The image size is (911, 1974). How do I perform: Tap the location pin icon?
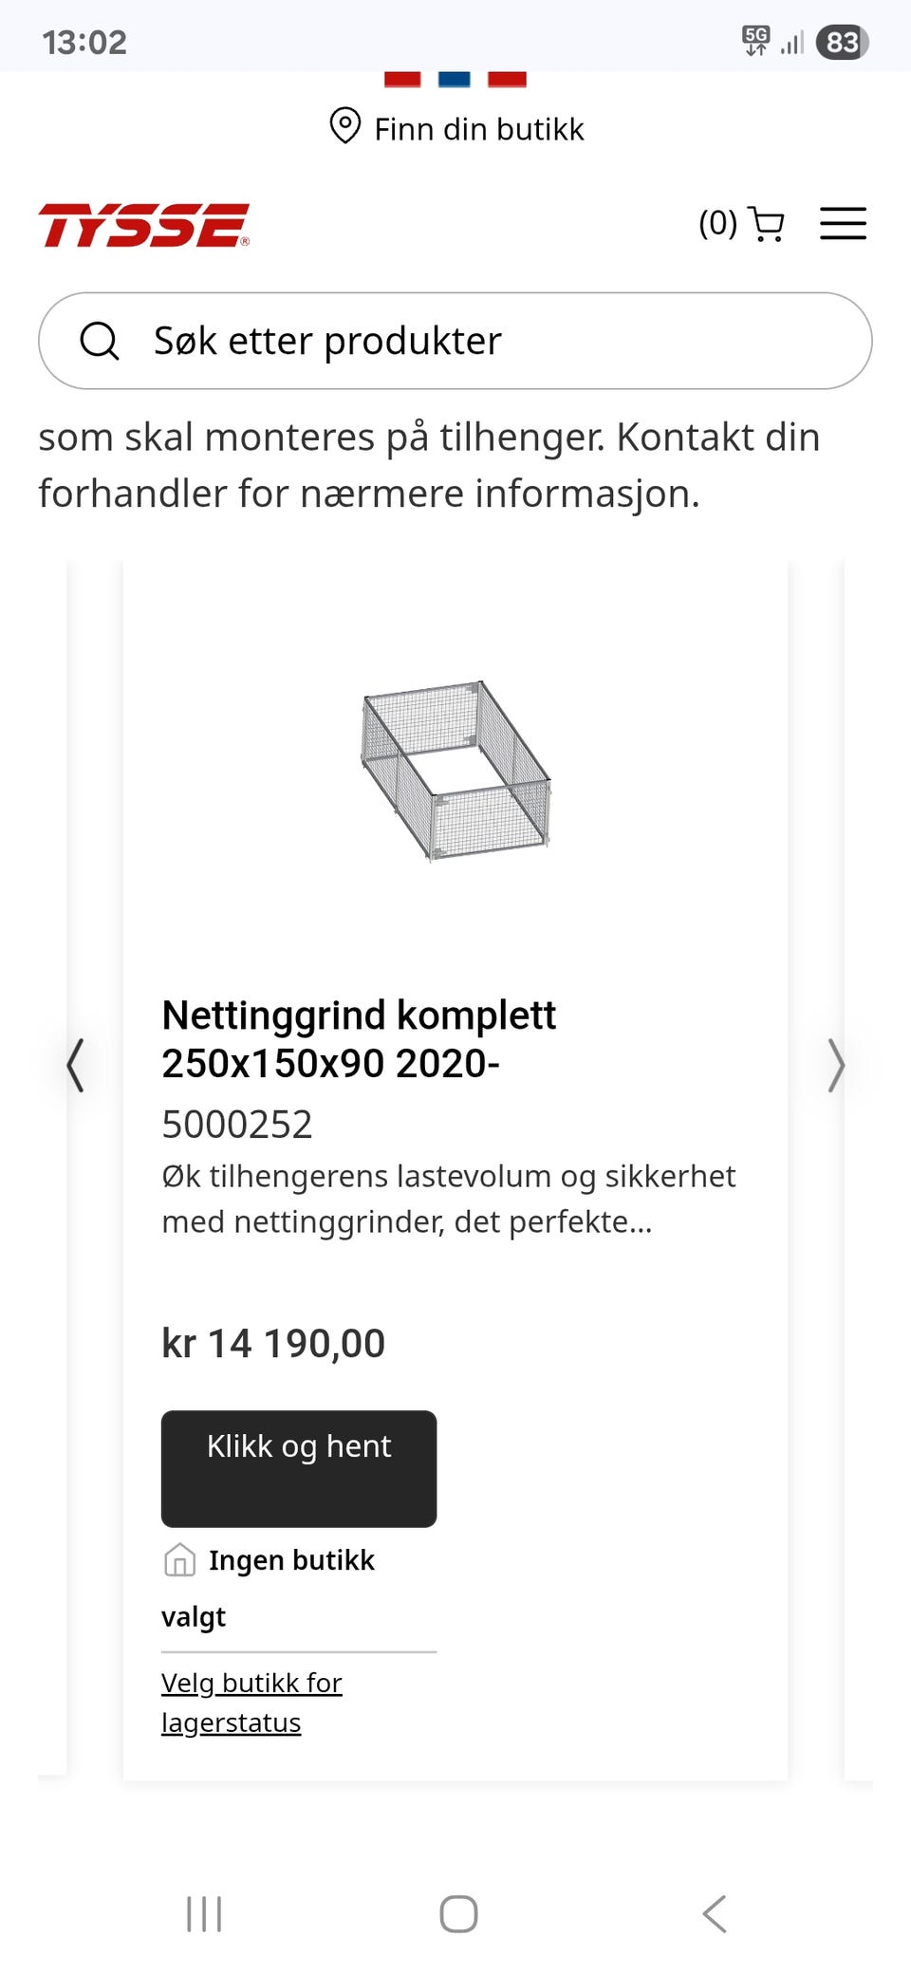(x=344, y=126)
